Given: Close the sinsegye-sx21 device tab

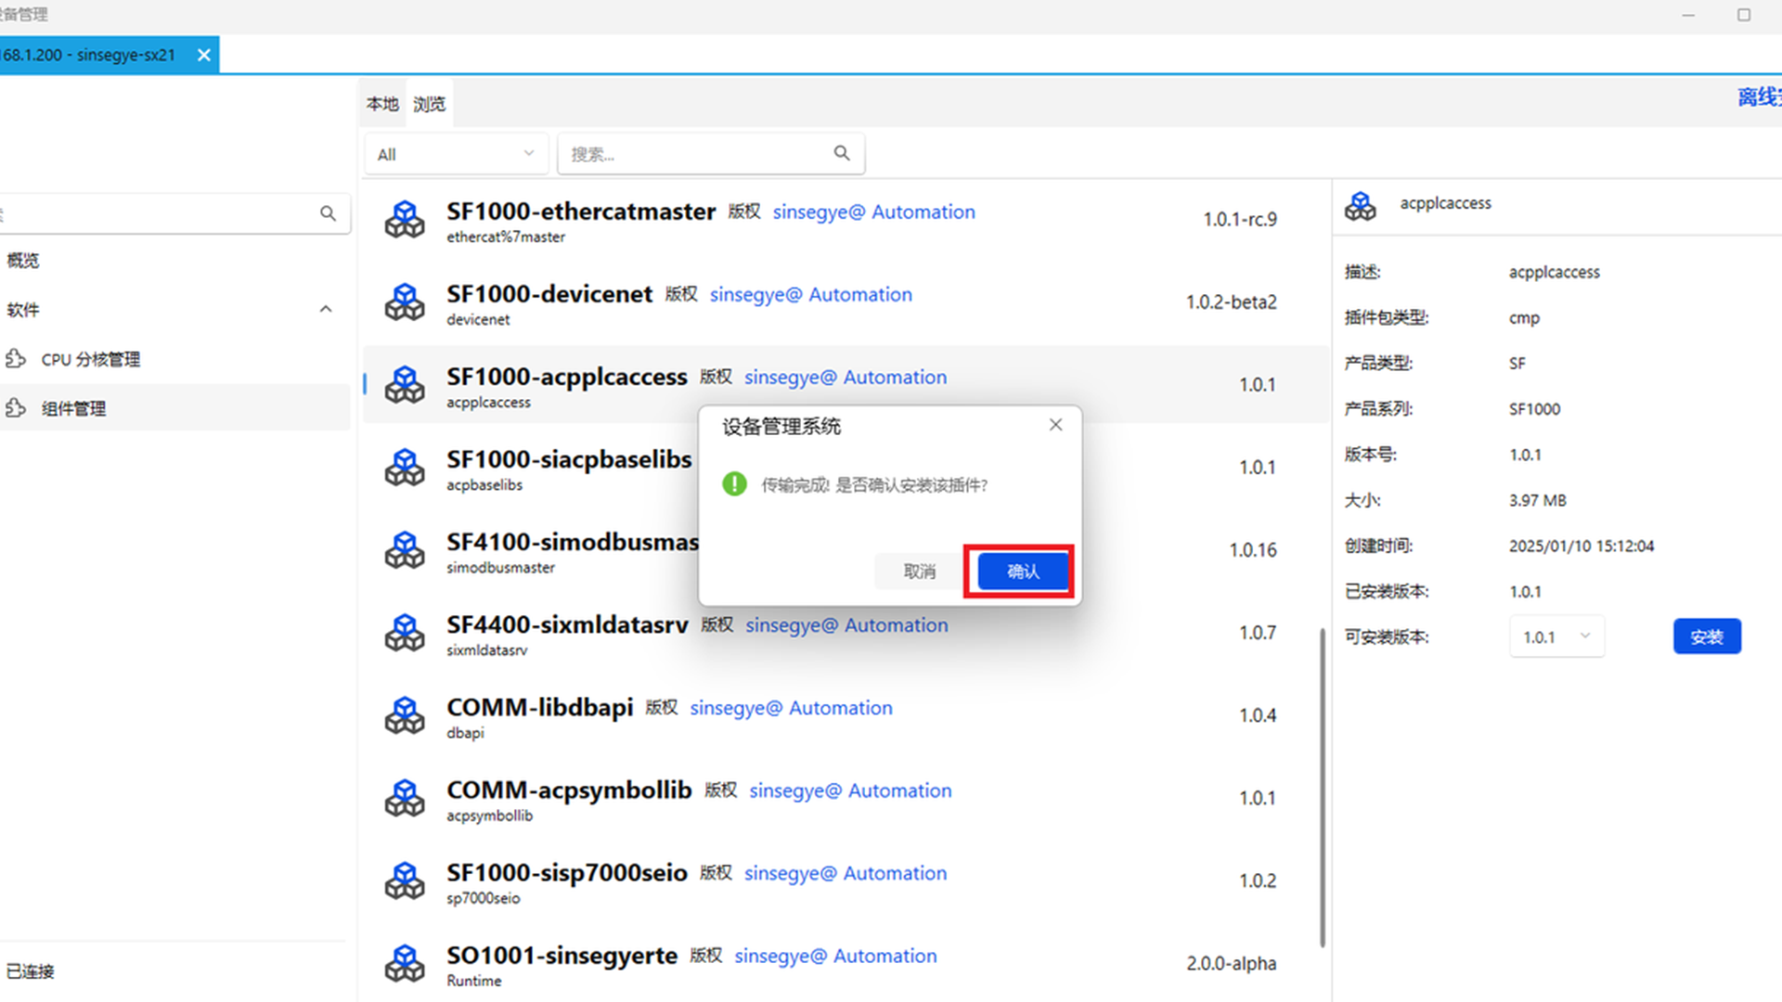Looking at the screenshot, I should tap(204, 55).
